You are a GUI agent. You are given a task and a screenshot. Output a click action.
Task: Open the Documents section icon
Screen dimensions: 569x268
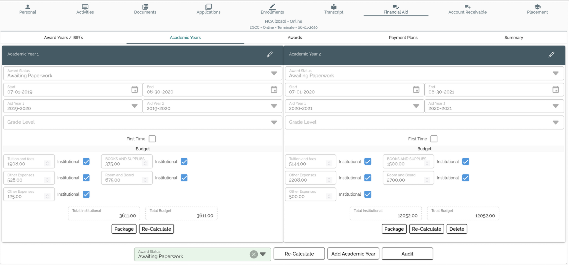point(145,7)
